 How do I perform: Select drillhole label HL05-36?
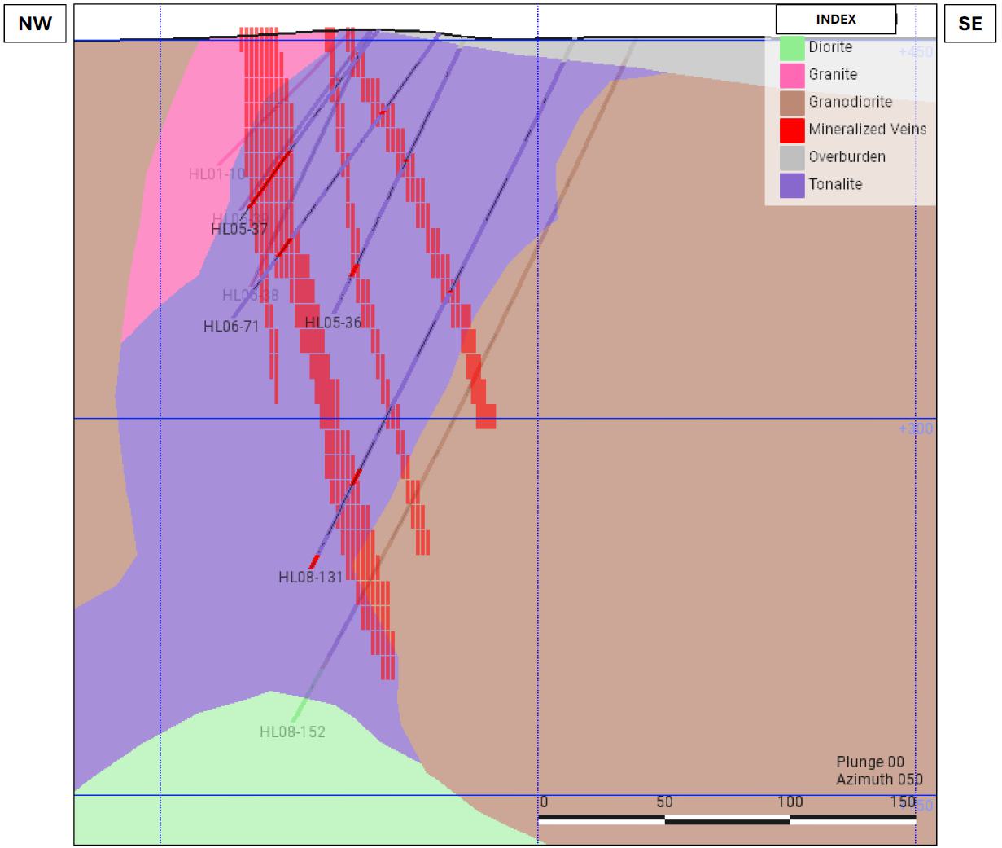coord(333,323)
